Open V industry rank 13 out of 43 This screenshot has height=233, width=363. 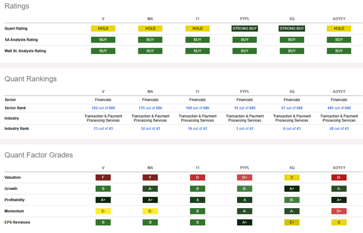103,129
